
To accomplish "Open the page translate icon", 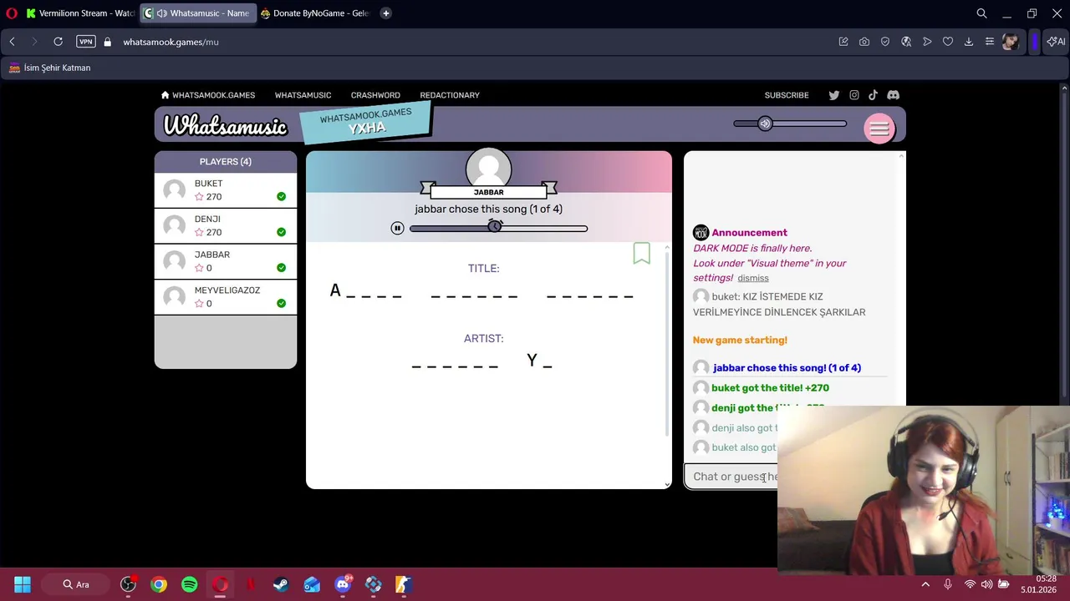I will (x=905, y=42).
